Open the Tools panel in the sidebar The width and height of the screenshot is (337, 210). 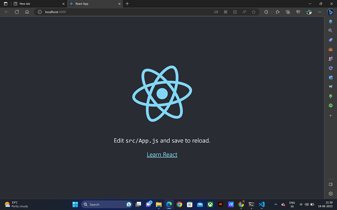coord(330,49)
